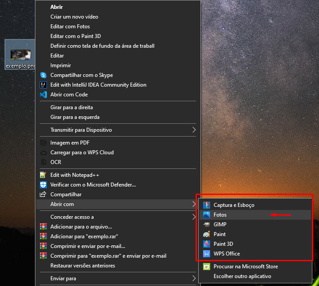Click WinRAR icon beside Adicionar para o arquivo
Viewport: 319px width, 286px height.
(43, 227)
